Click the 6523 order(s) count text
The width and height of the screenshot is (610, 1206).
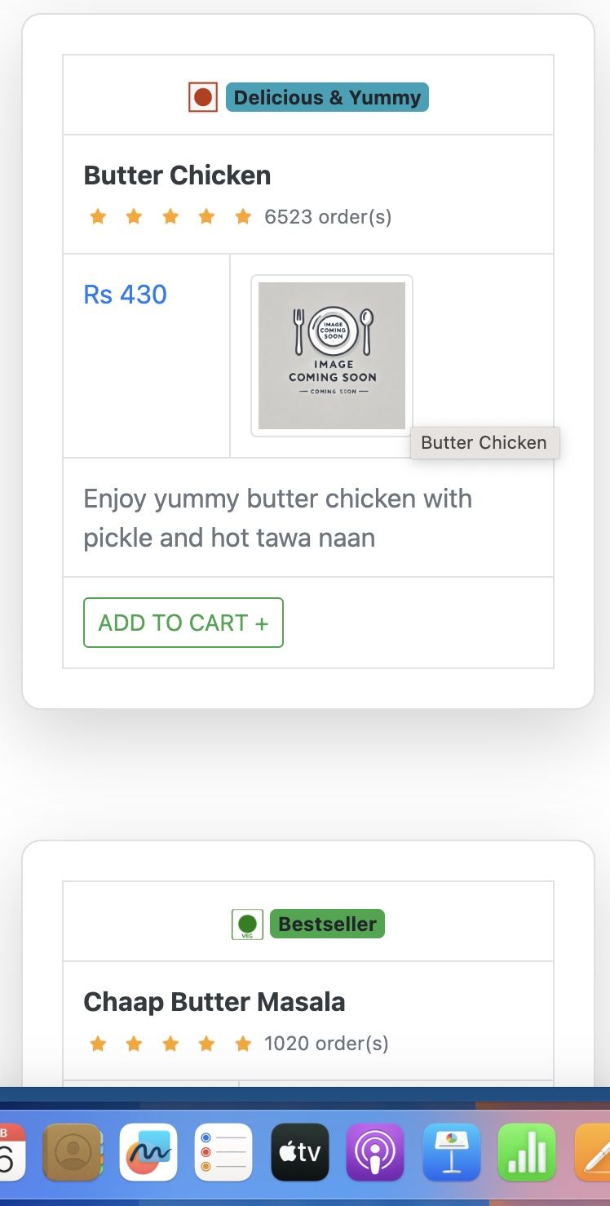click(328, 217)
